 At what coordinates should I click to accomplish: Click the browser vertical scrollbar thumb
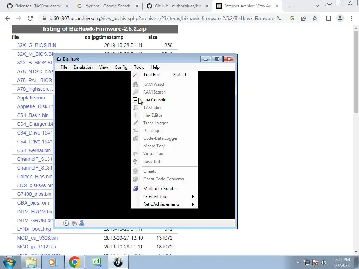pos(356,71)
